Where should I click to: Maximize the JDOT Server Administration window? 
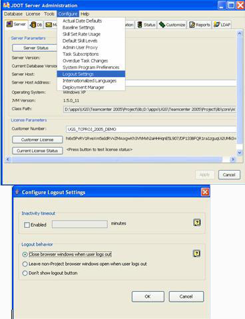click(x=231, y=5)
